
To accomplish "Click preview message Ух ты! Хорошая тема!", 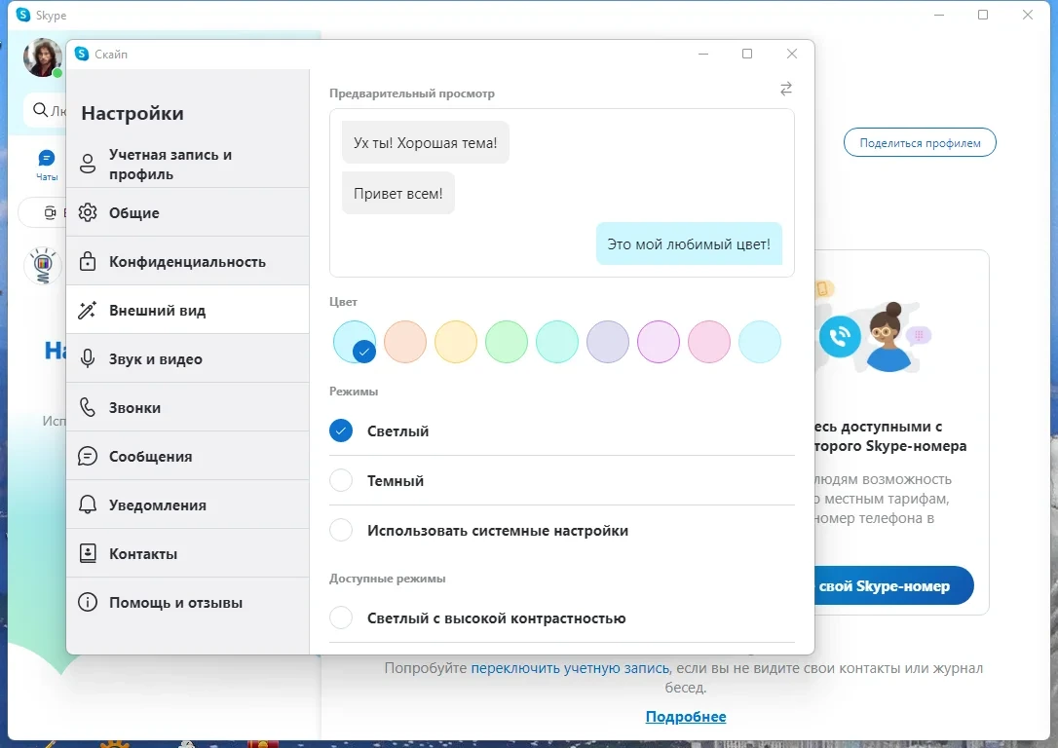I will [425, 142].
